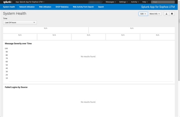Expand the Settings menu
This screenshot has height=117, width=180.
(123, 2)
